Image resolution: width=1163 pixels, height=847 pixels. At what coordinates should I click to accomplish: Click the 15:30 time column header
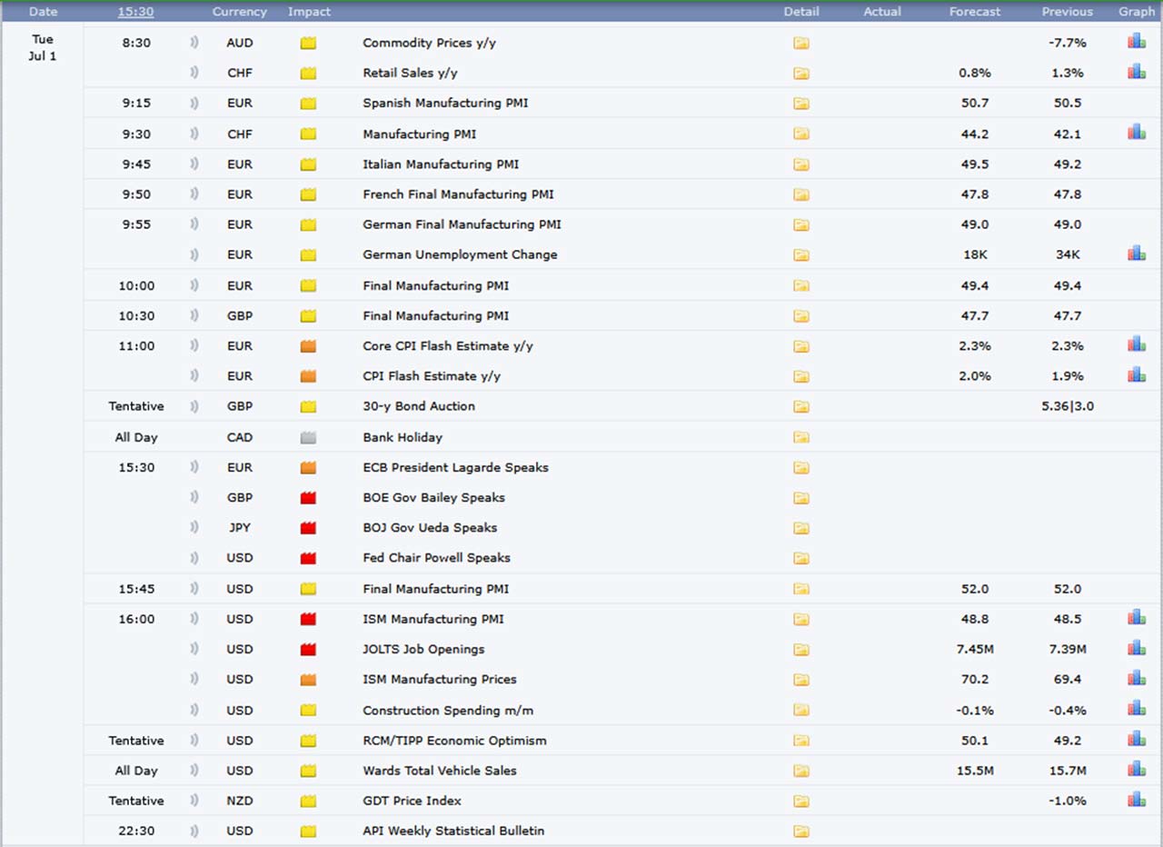coord(135,12)
